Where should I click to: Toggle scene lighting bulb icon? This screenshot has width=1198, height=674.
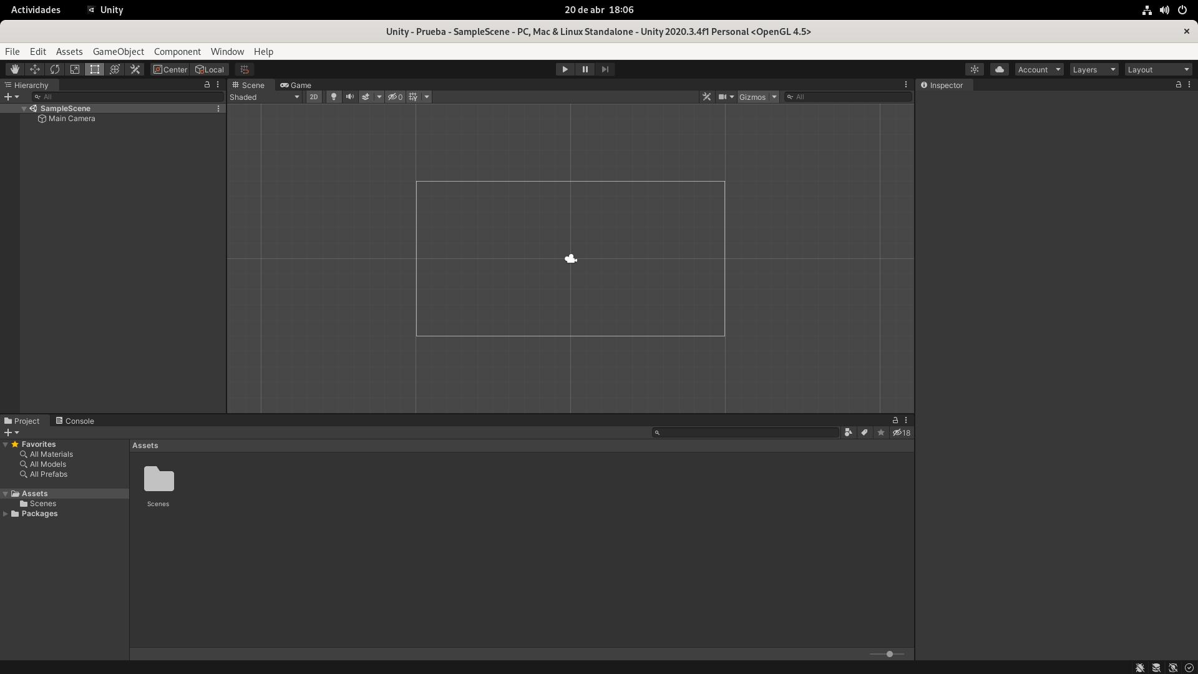tap(334, 97)
